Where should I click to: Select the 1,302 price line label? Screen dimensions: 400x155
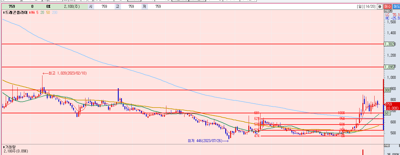coord(389,44)
